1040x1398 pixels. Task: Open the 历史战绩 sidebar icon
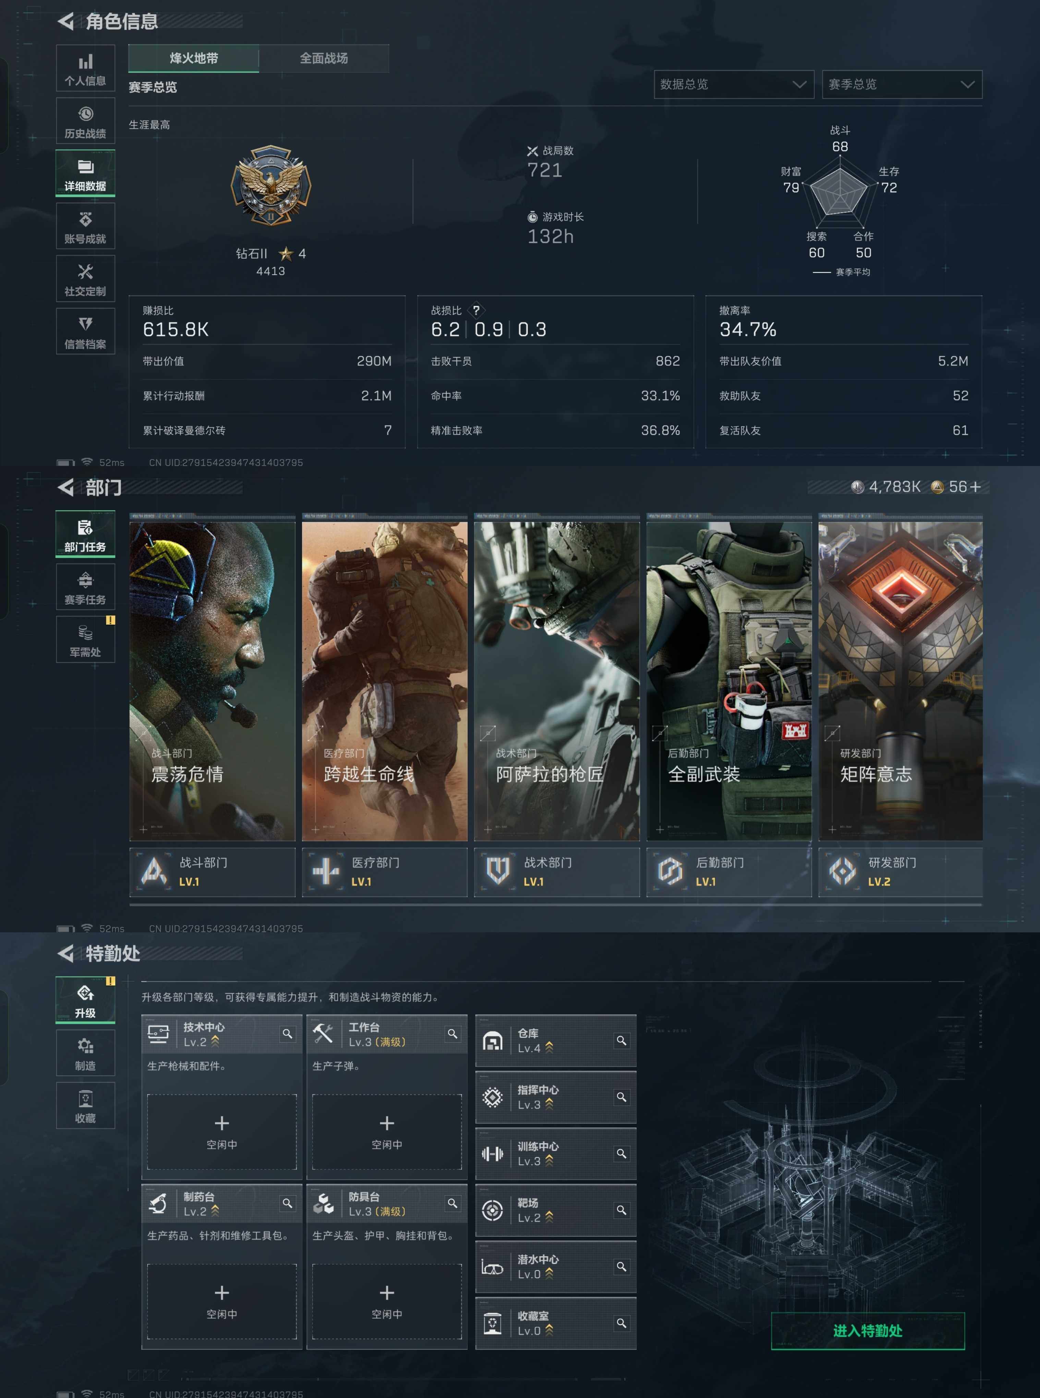coord(85,121)
